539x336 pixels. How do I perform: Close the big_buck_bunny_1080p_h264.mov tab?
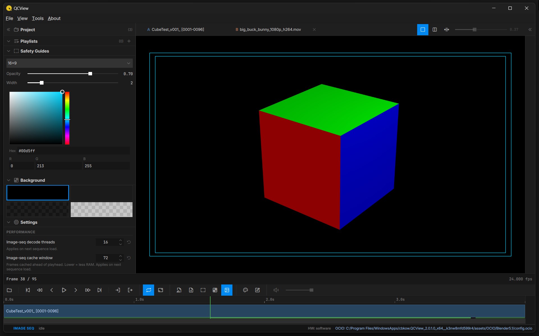314,29
